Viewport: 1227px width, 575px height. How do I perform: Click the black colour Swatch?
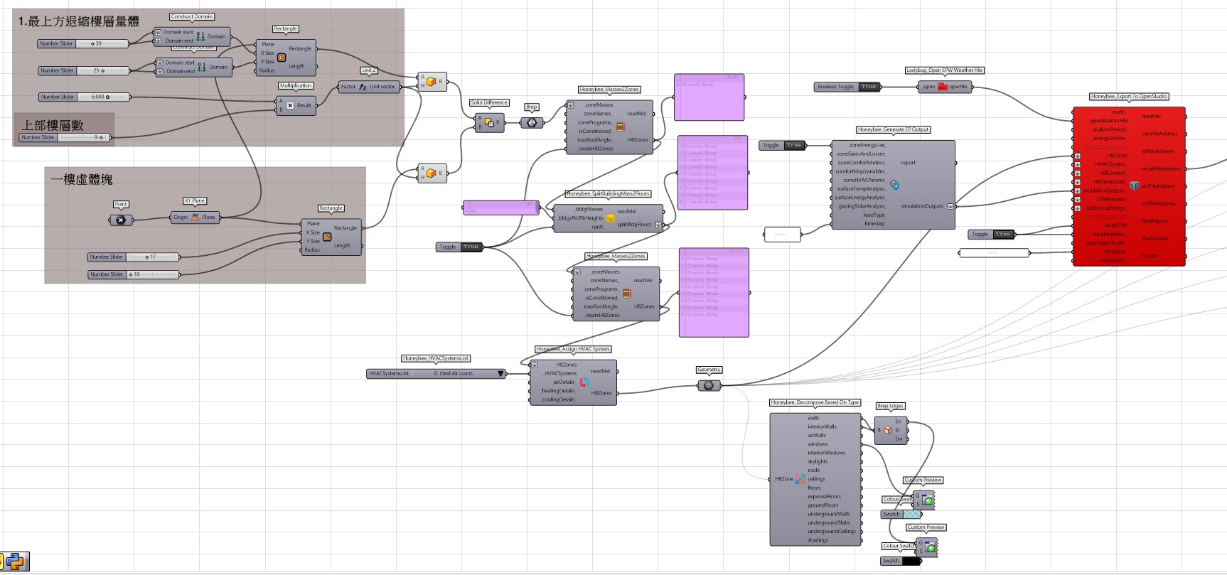pos(911,561)
